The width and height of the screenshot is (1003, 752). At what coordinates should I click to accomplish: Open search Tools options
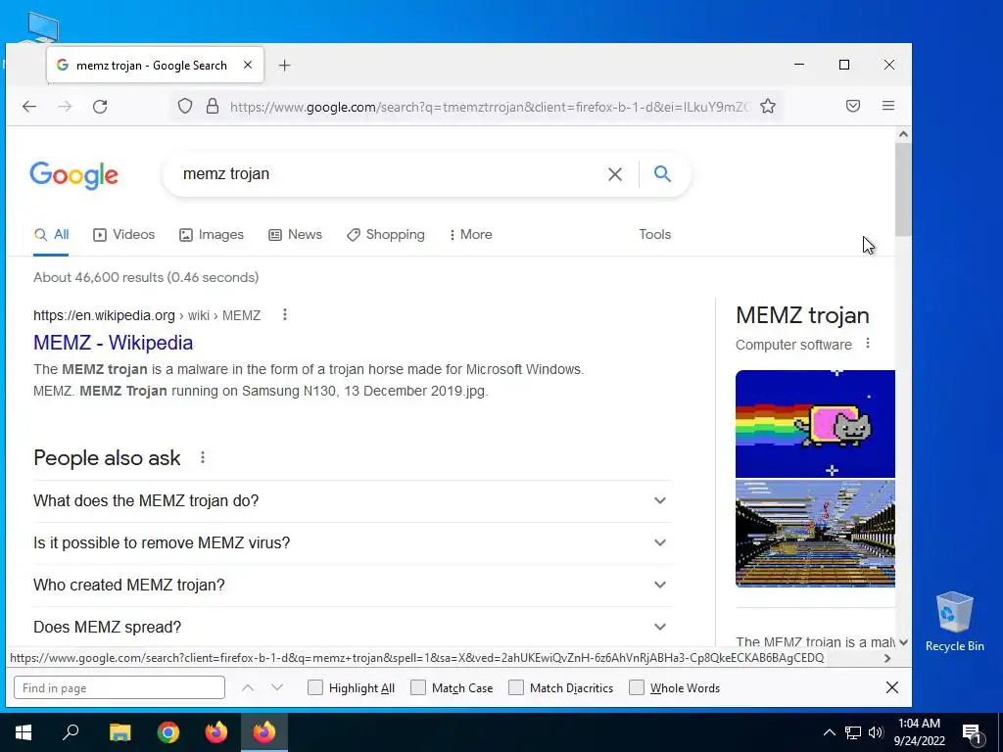[x=654, y=235]
